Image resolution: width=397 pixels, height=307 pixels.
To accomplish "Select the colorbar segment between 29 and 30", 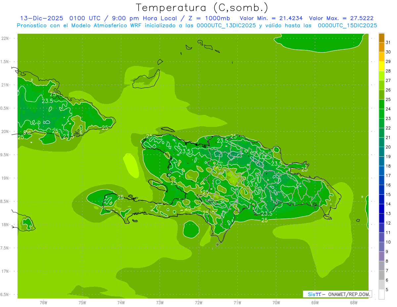I will tap(381, 57).
